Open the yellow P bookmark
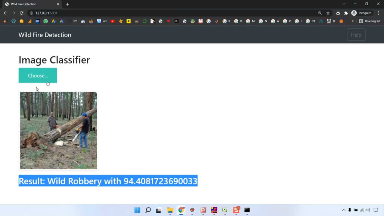Image resolution: width=384 pixels, height=216 pixels. click(129, 21)
